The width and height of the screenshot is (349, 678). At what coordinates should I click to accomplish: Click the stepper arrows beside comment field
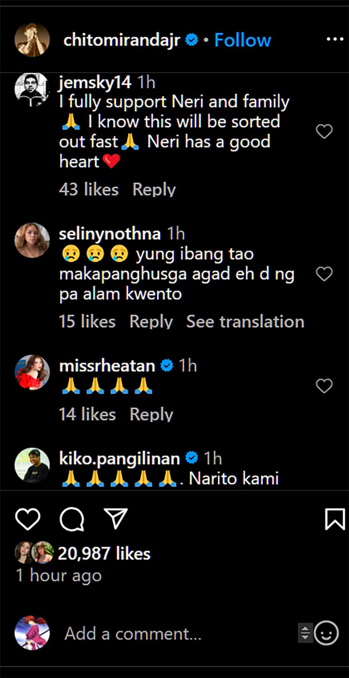[305, 633]
